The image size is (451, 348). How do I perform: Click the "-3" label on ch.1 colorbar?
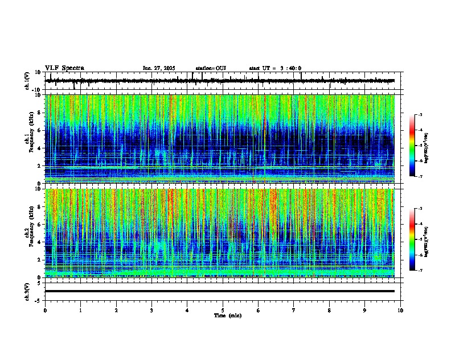click(420, 115)
